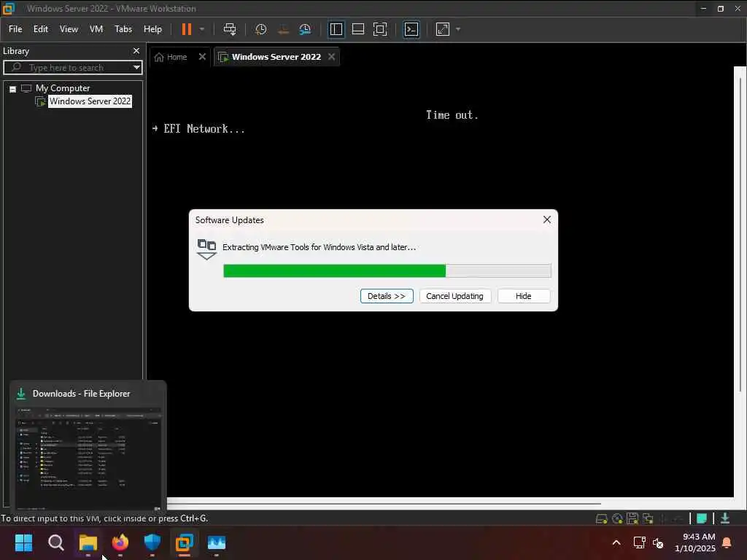Click the Software Updates download icon

[x=206, y=249]
